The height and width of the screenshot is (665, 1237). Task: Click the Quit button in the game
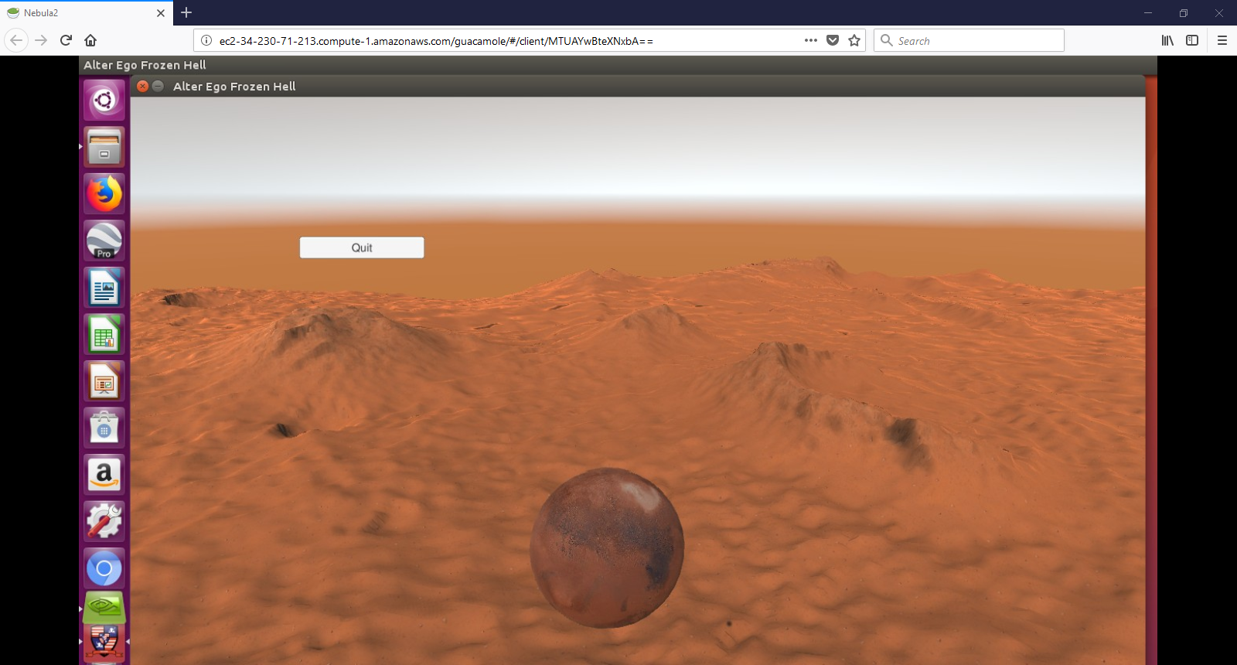(x=362, y=247)
